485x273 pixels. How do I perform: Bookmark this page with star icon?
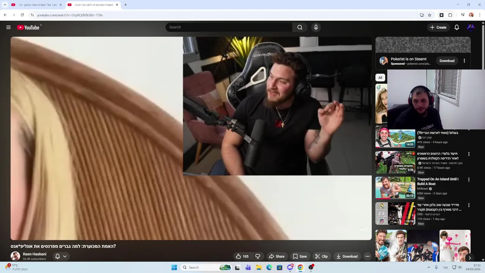[x=430, y=15]
